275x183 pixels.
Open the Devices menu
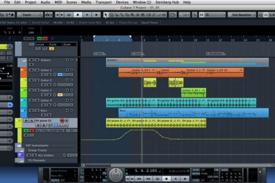tap(122, 2)
